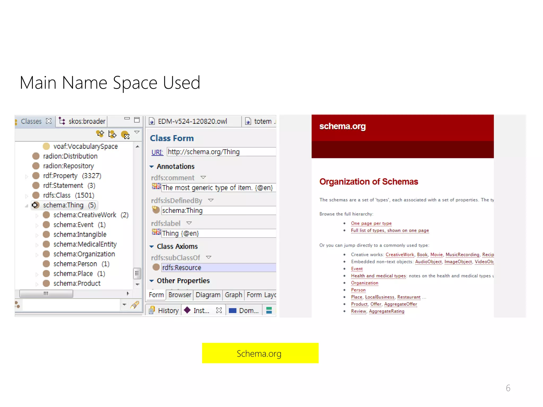
Task: Collapse the Annotations section
Action: 152,167
